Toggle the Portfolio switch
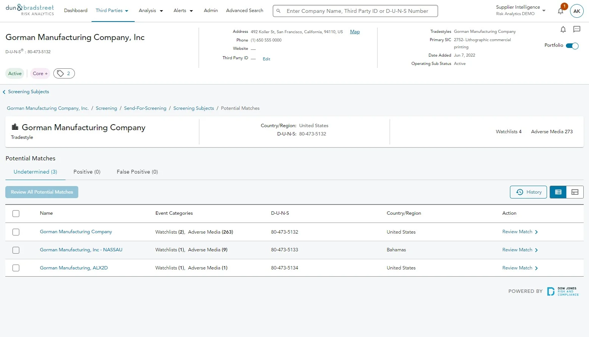This screenshot has height=337, width=589. tap(572, 46)
